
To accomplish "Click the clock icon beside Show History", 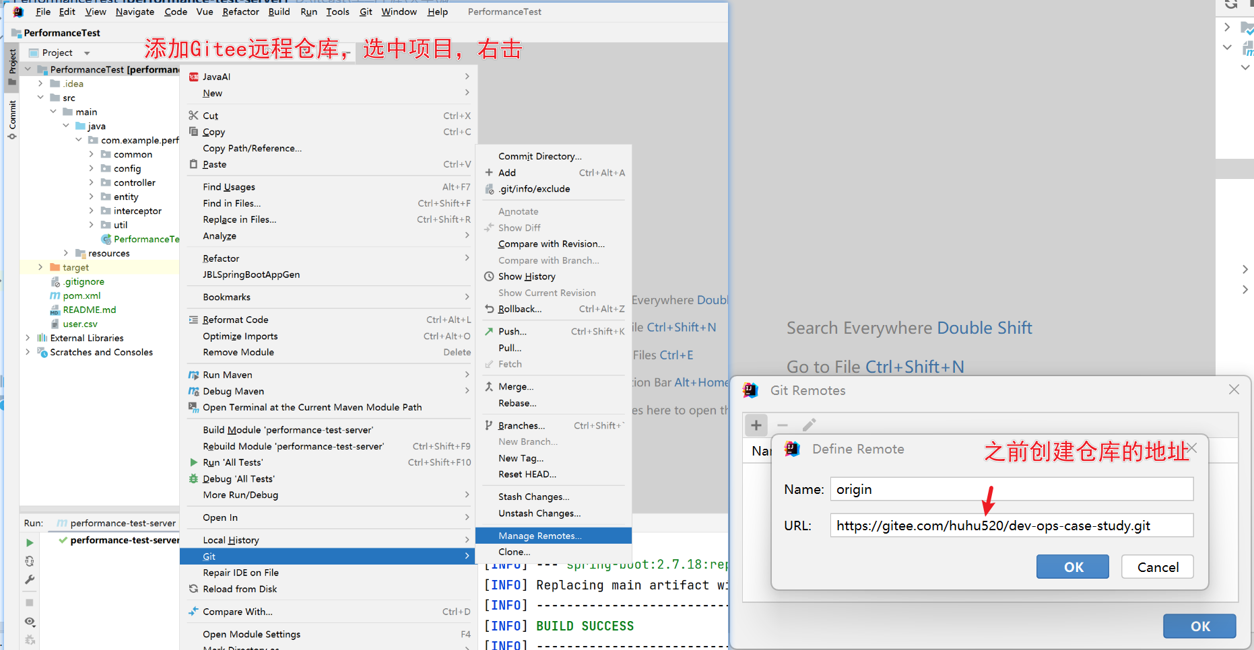I will click(489, 277).
